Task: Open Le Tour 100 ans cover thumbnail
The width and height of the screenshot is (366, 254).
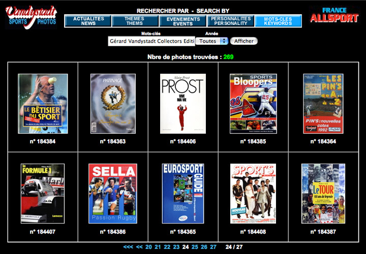Action: 323,194
